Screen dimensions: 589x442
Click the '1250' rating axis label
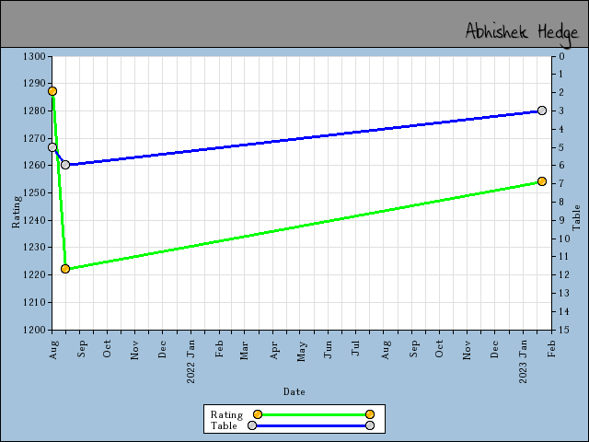click(34, 192)
